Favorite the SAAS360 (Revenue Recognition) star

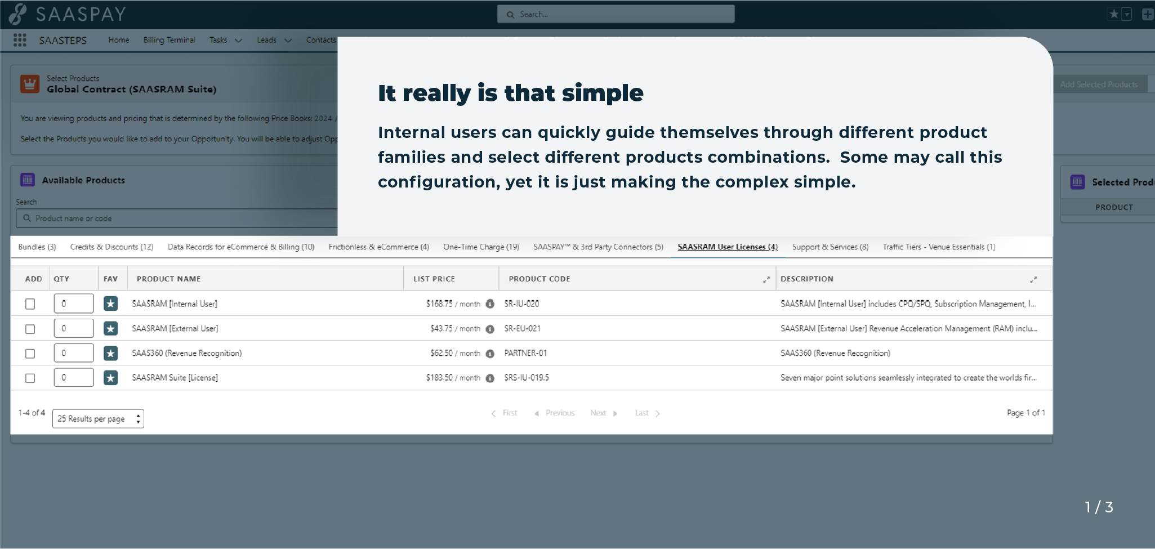tap(110, 353)
